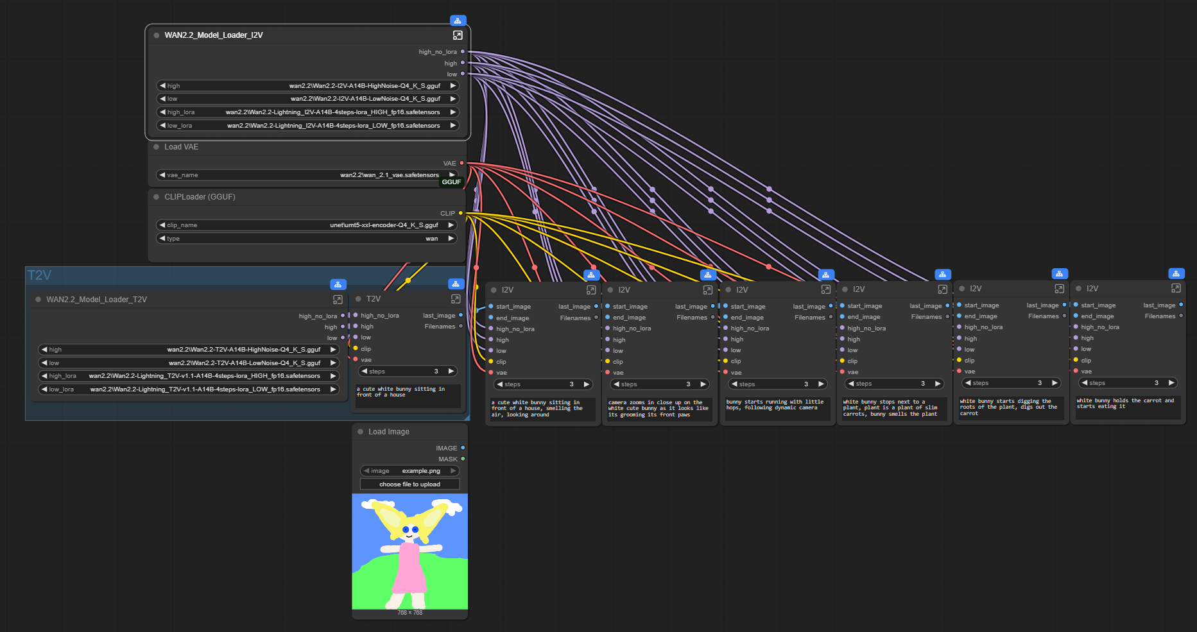Image resolution: width=1197 pixels, height=632 pixels.
Task: Collapse the CLIPLoader (GGUF) node via its dot
Action: [157, 197]
